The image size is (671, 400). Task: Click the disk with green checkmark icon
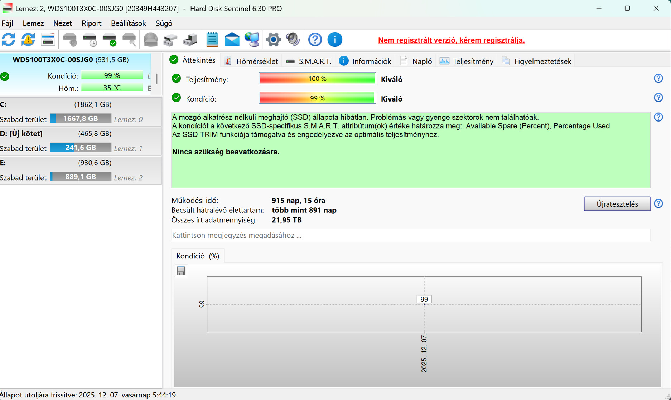point(109,39)
